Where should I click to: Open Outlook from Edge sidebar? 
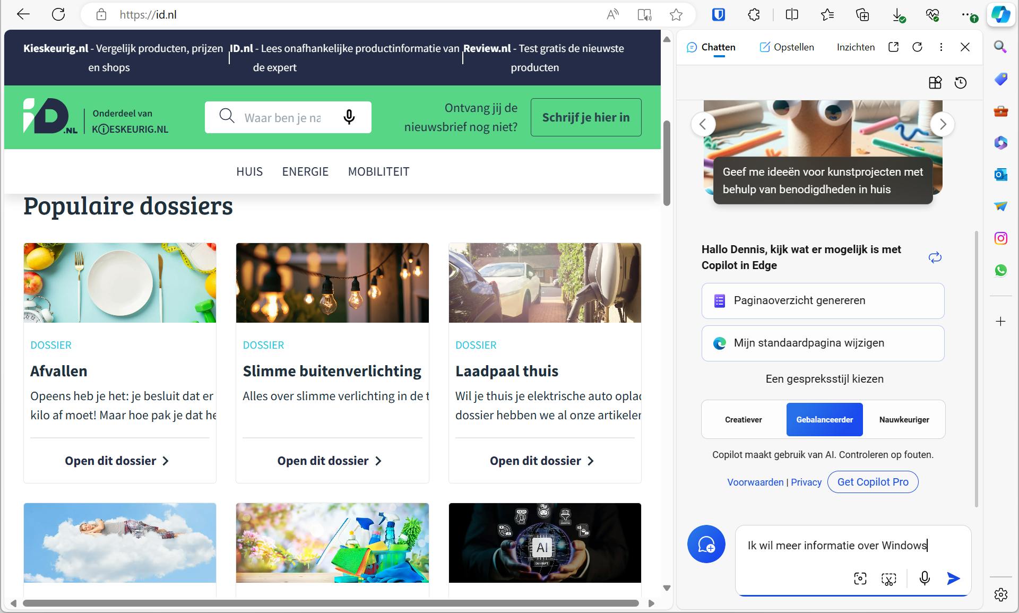1000,175
